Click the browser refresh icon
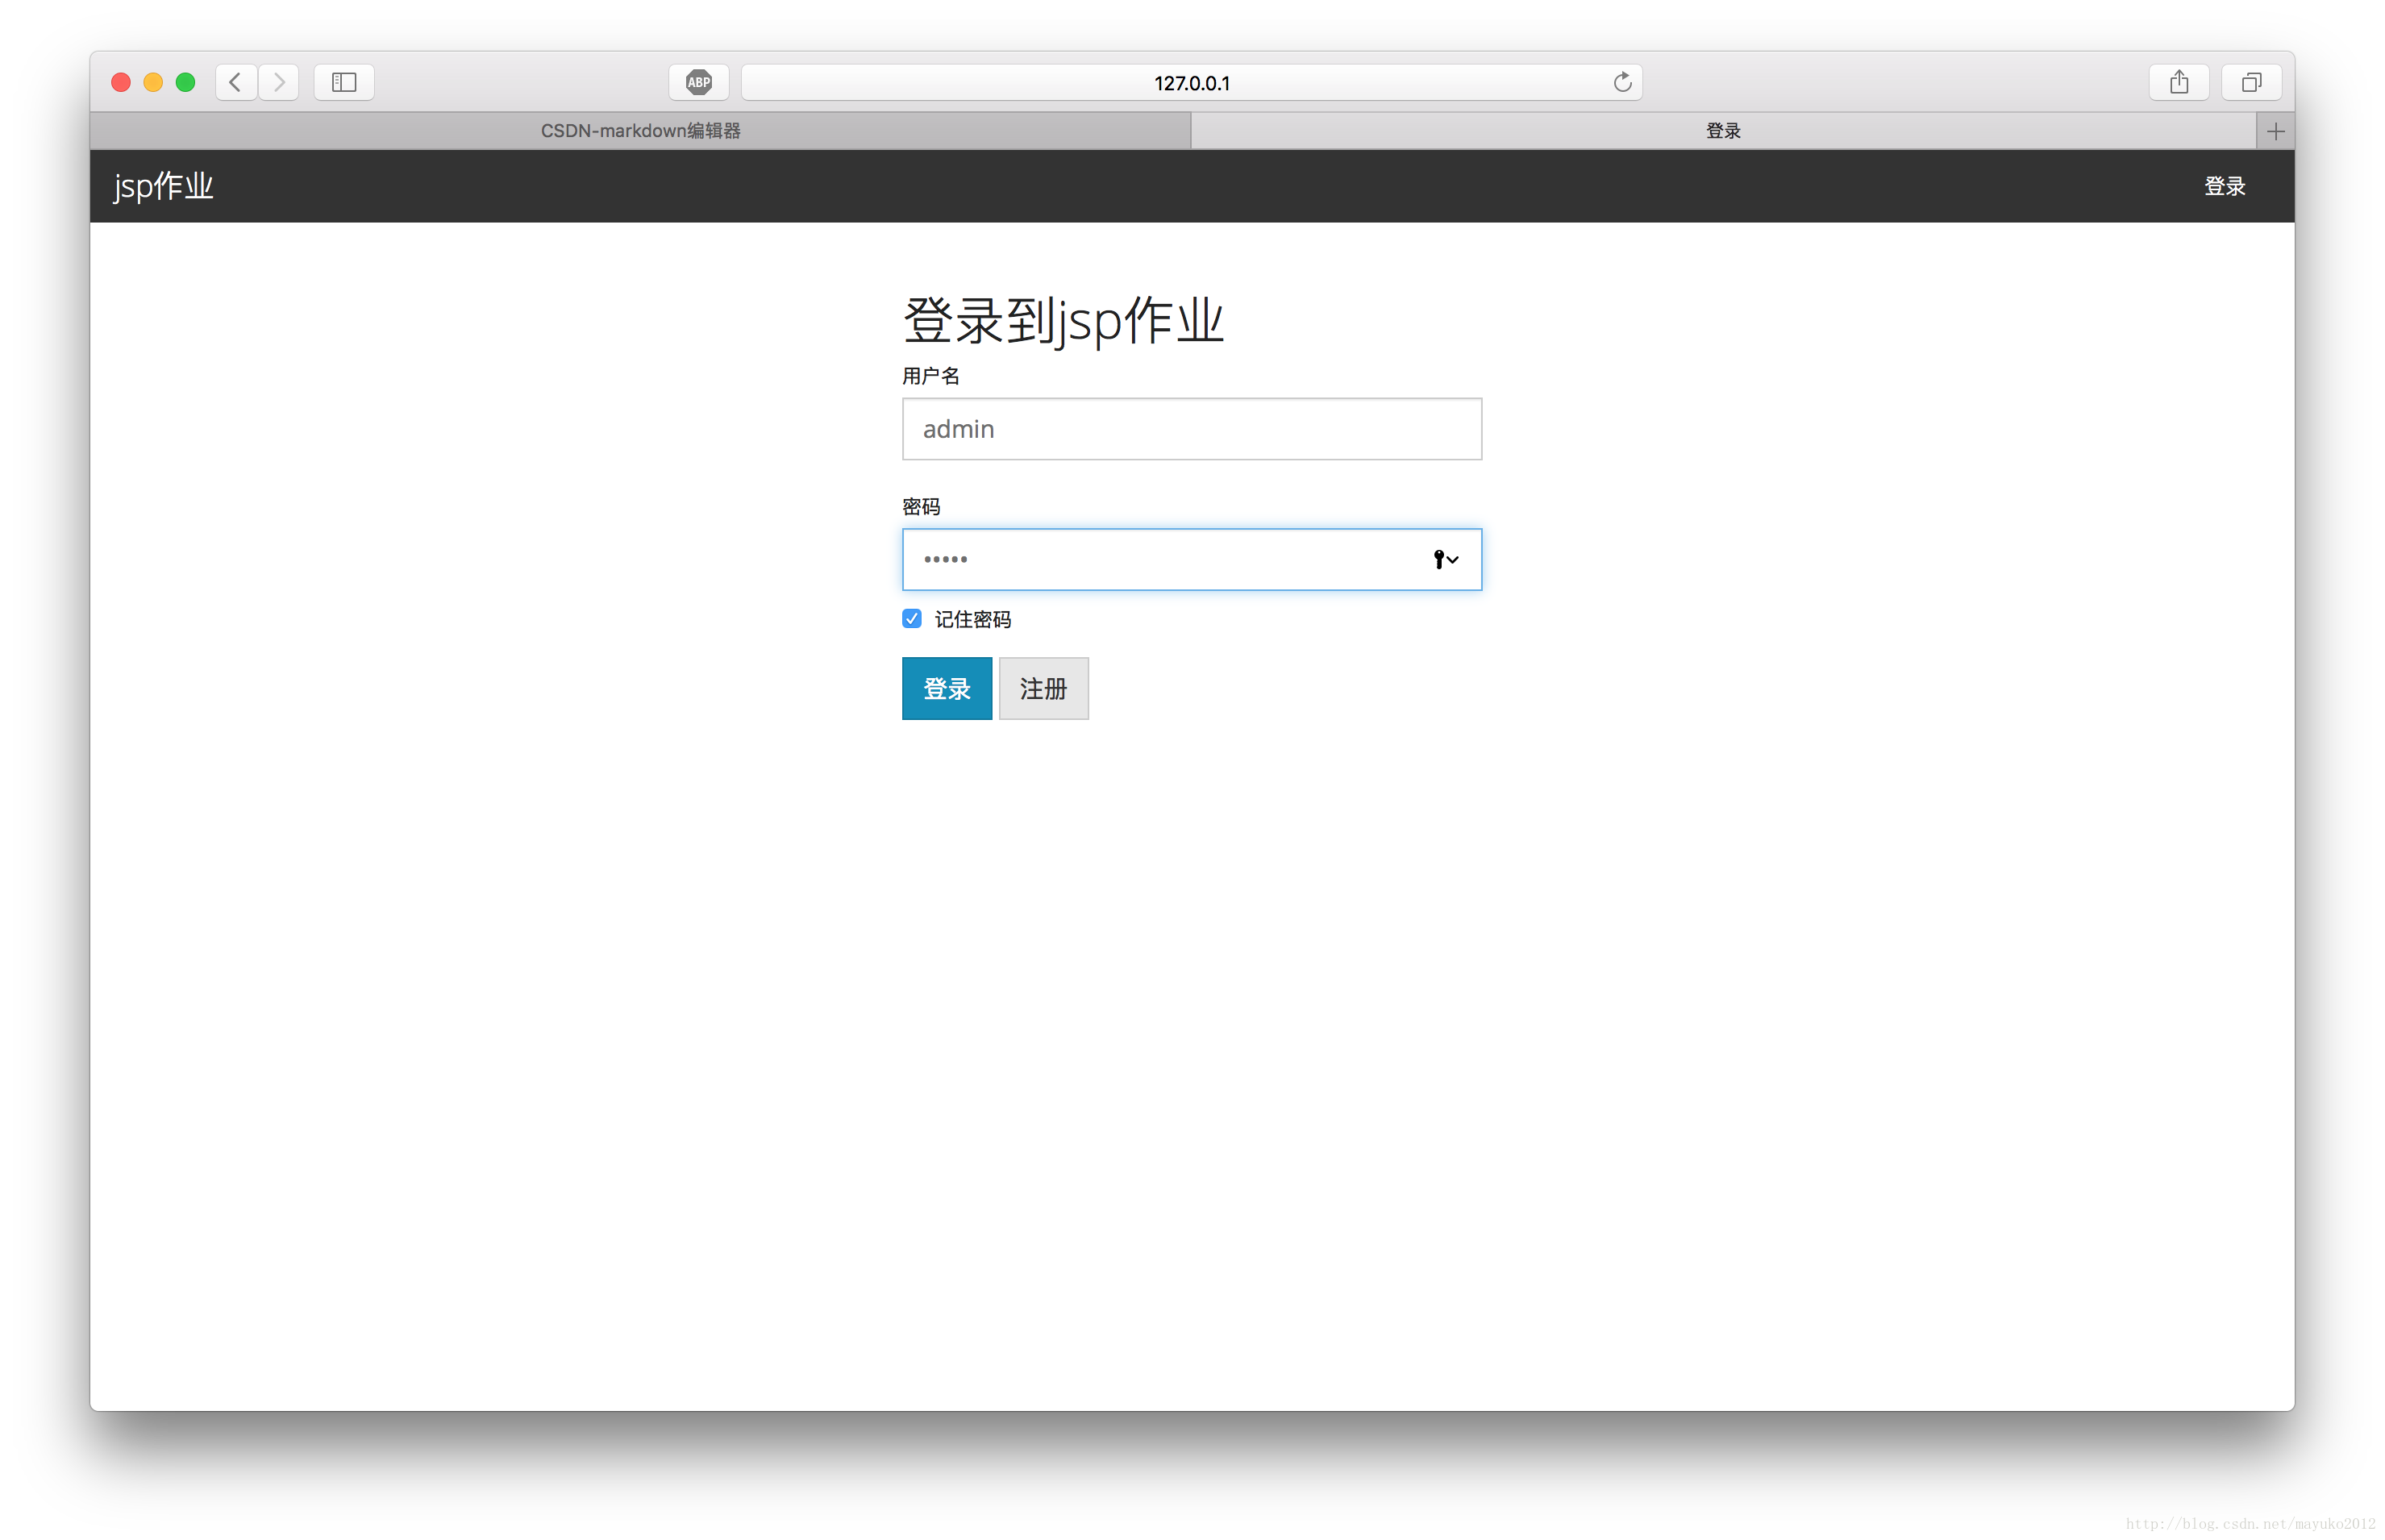Image resolution: width=2385 pixels, height=1540 pixels. click(x=1620, y=81)
